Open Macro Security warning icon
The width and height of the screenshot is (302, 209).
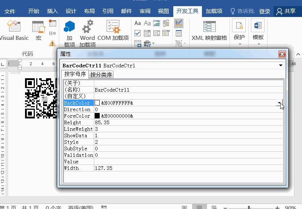tap(52, 43)
